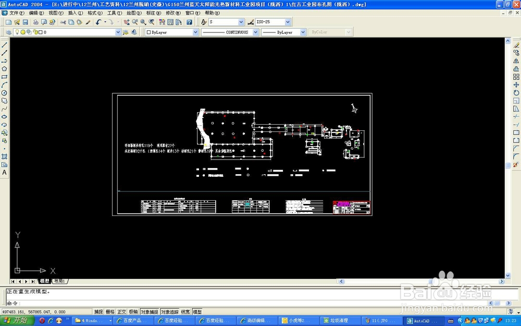Image resolution: width=521 pixels, height=326 pixels.
Task: Toggle 正交 ortho mode in status bar
Action: click(x=121, y=312)
